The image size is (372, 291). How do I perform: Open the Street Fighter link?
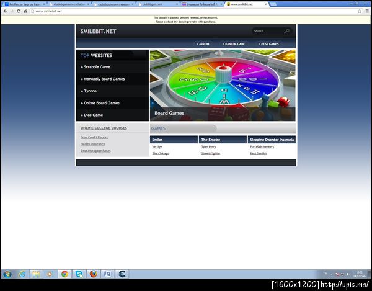click(211, 154)
